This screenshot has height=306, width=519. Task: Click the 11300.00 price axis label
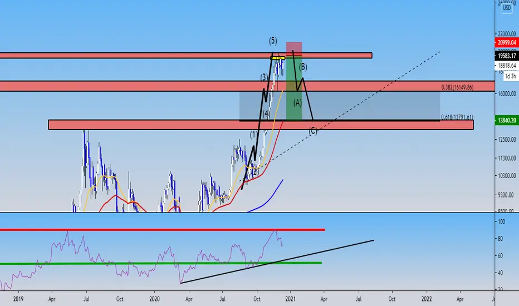(507, 159)
